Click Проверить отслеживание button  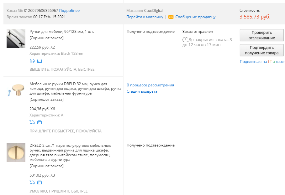[x=262, y=35]
